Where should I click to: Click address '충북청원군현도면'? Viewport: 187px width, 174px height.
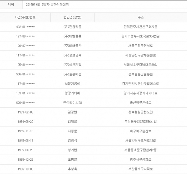pos(141,112)
